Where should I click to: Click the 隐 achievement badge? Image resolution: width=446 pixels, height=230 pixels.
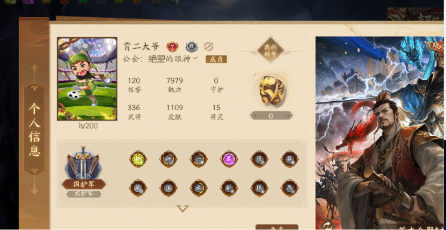tap(259, 188)
